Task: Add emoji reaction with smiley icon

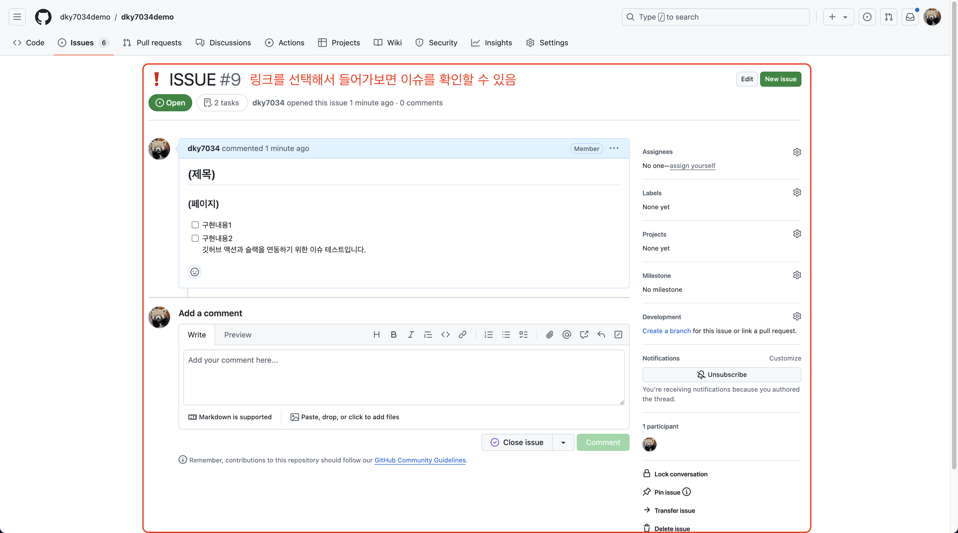Action: point(194,272)
